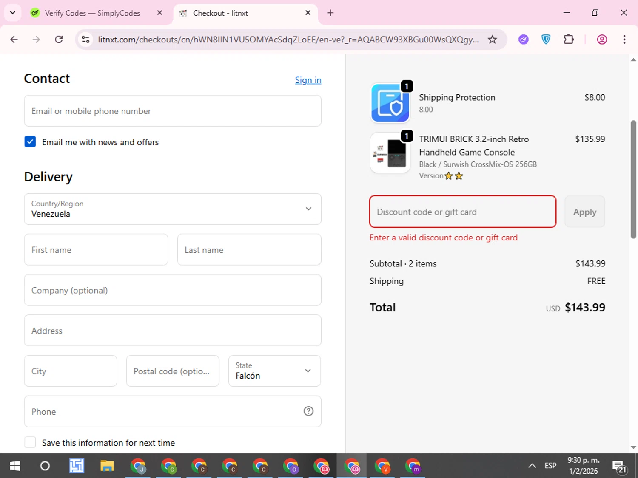This screenshot has height=478, width=638.
Task: Click the error text under discount field
Action: click(x=444, y=238)
